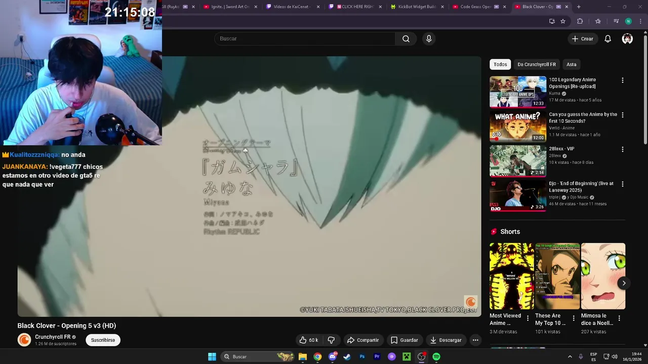The height and width of the screenshot is (364, 648).
Task: Open Most Viewed Anime short thumbnail
Action: coord(512,276)
